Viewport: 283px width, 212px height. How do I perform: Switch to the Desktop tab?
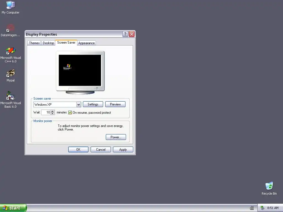pyautogui.click(x=48, y=43)
